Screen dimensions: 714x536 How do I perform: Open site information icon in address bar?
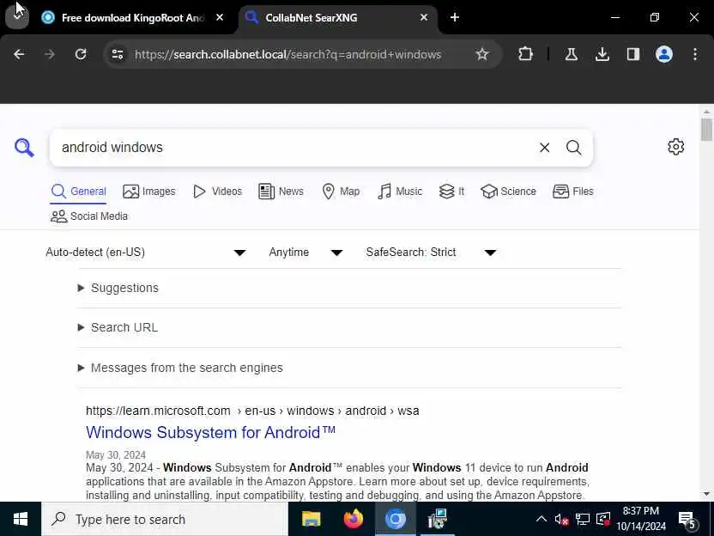tap(118, 55)
